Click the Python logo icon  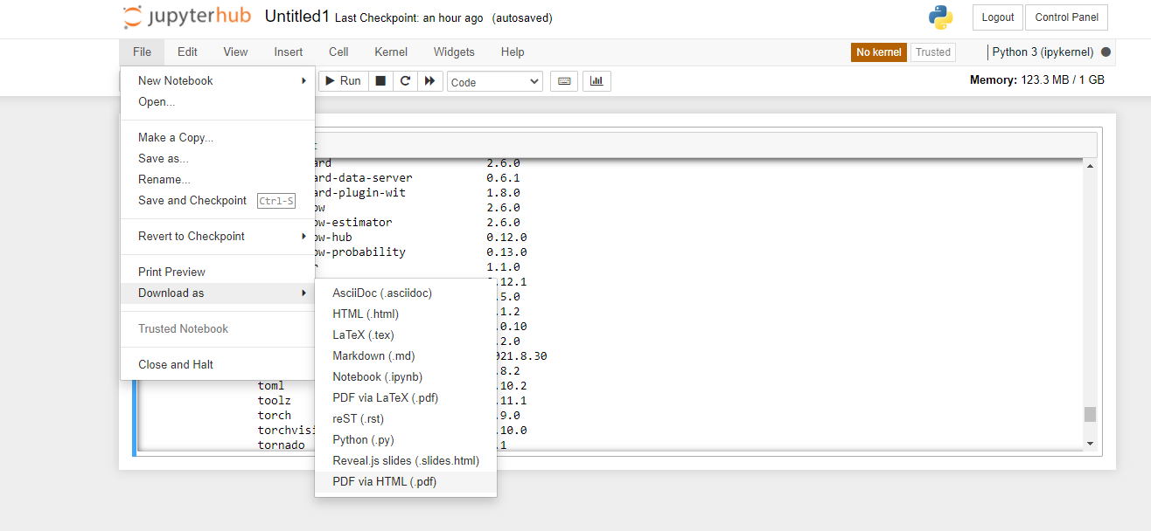point(941,17)
